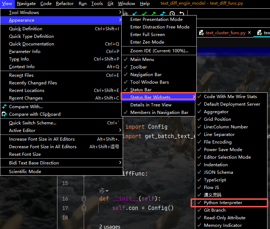
Task: Click the Git Update Project arrow icon
Action: point(135,13)
